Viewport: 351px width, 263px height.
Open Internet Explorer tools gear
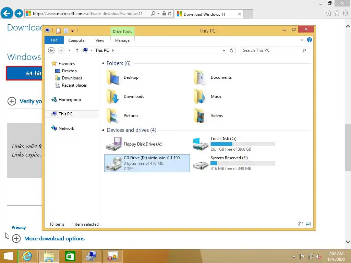click(346, 13)
